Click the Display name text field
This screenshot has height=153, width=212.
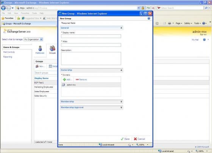click(91, 36)
